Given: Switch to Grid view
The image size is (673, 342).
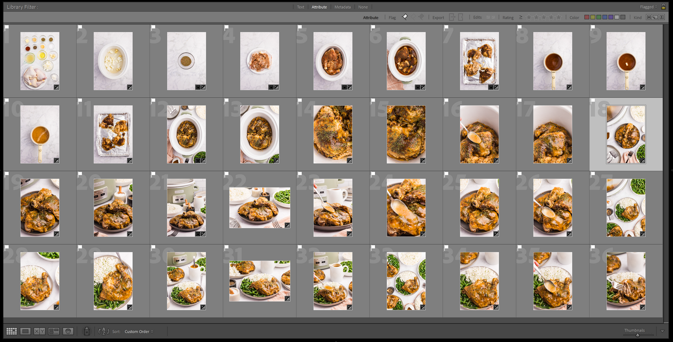Looking at the screenshot, I should coord(12,331).
